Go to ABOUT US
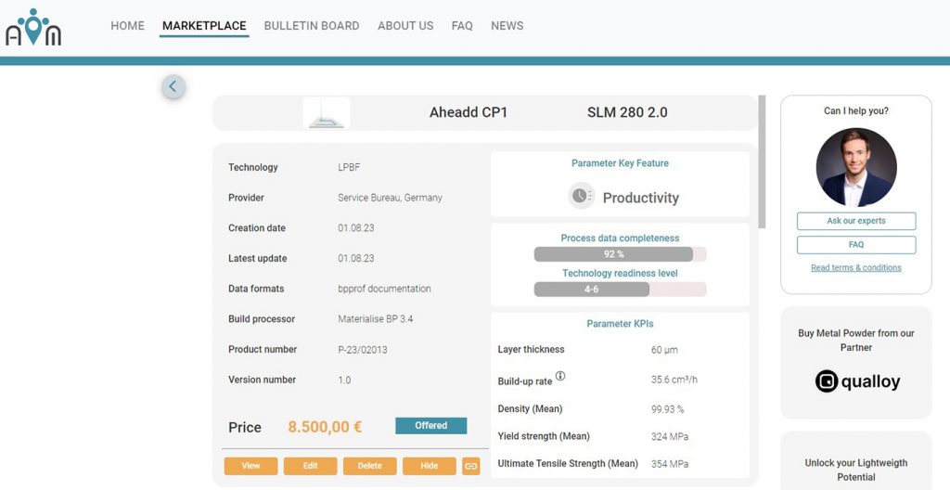Screen dimensions: 950x490 (405, 26)
